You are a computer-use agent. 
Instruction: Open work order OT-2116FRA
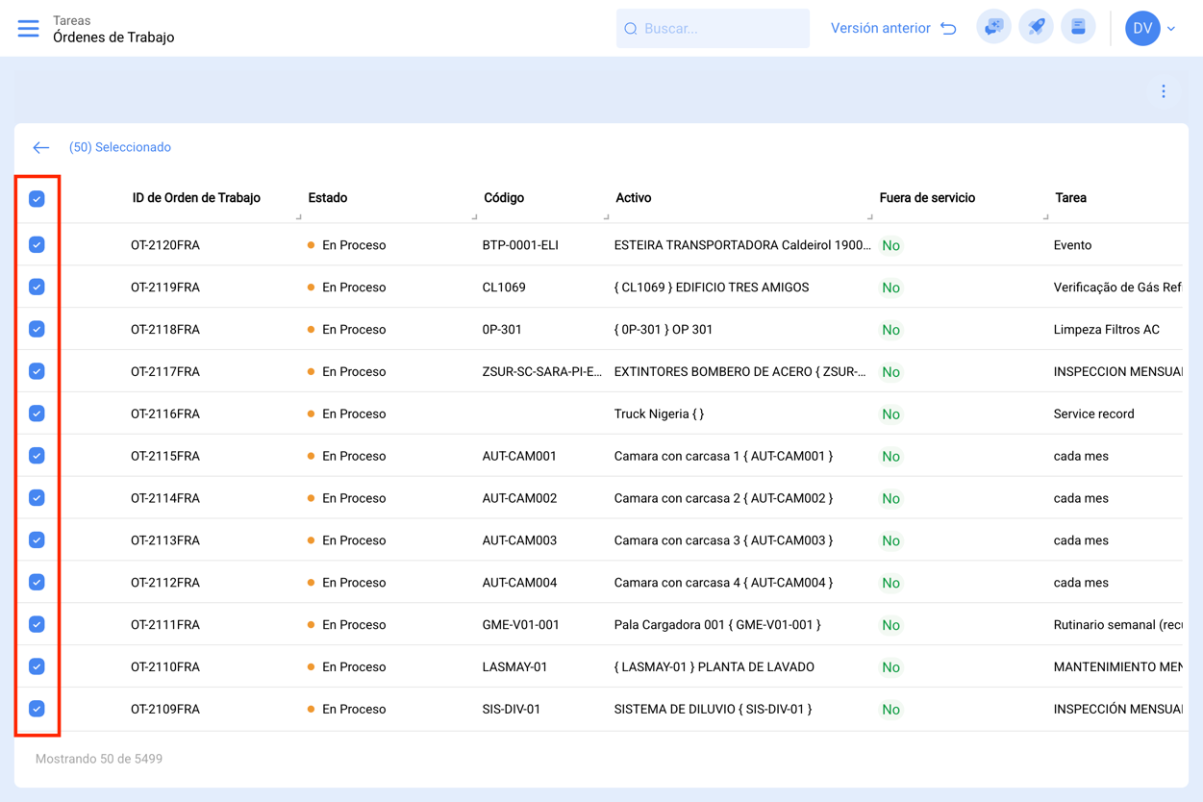165,414
